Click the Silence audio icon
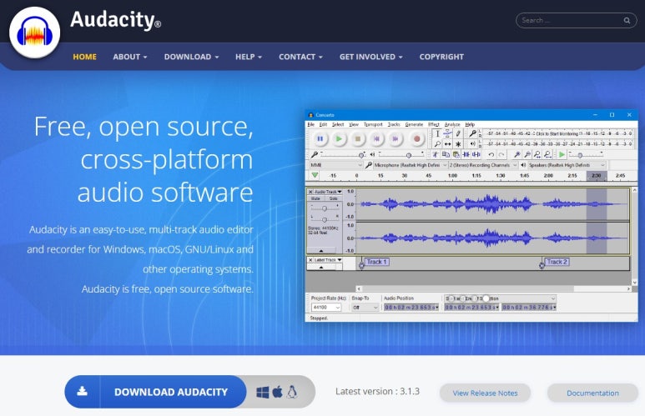 tap(476, 154)
